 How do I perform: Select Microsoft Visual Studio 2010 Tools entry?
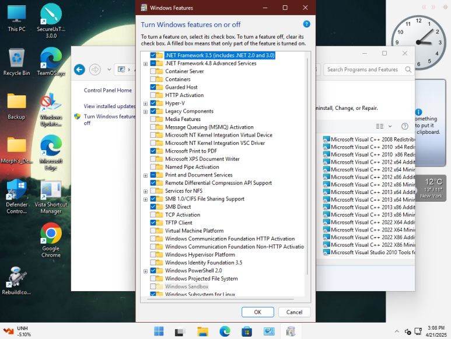click(x=369, y=252)
